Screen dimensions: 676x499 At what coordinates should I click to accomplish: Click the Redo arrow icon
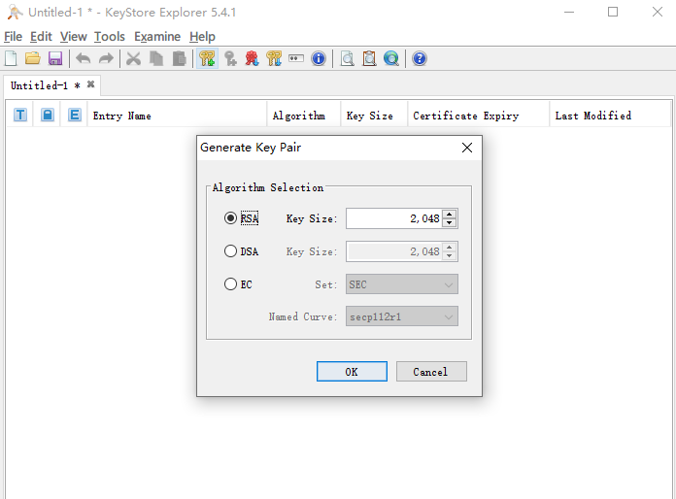coord(106,58)
